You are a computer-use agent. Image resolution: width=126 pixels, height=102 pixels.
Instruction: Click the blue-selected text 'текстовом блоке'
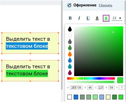(27, 46)
